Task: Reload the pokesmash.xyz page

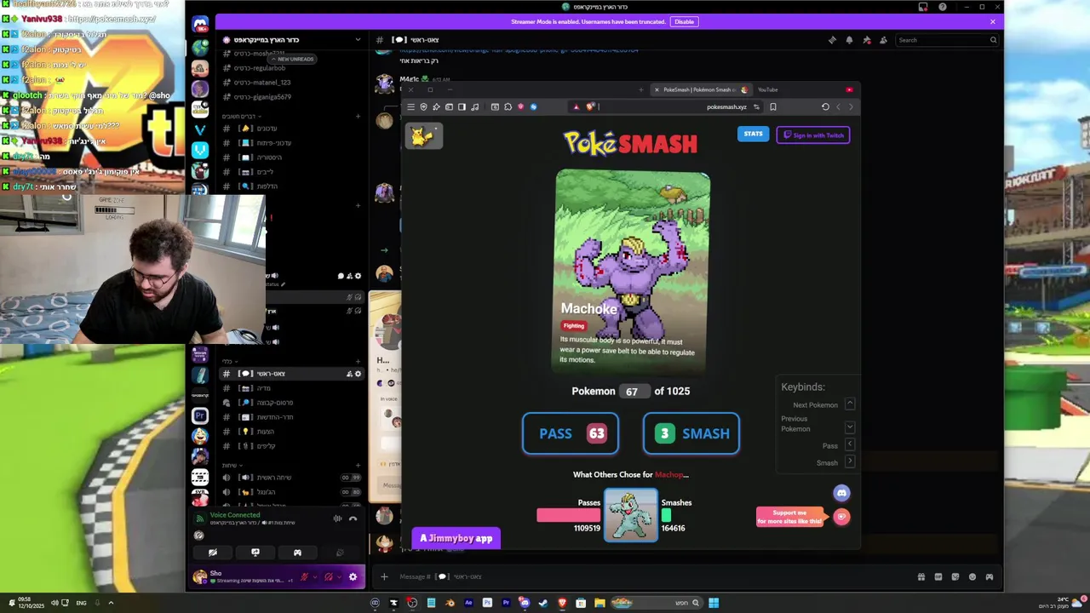Action: [x=825, y=106]
